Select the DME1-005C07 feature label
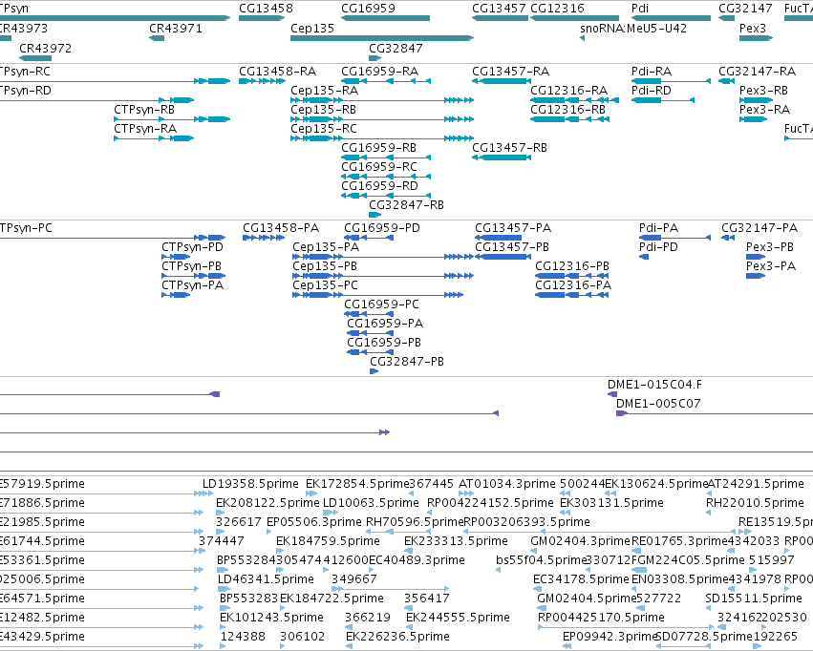813x651 pixels. (658, 404)
